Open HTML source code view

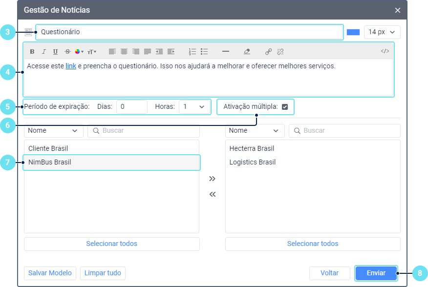pos(385,51)
